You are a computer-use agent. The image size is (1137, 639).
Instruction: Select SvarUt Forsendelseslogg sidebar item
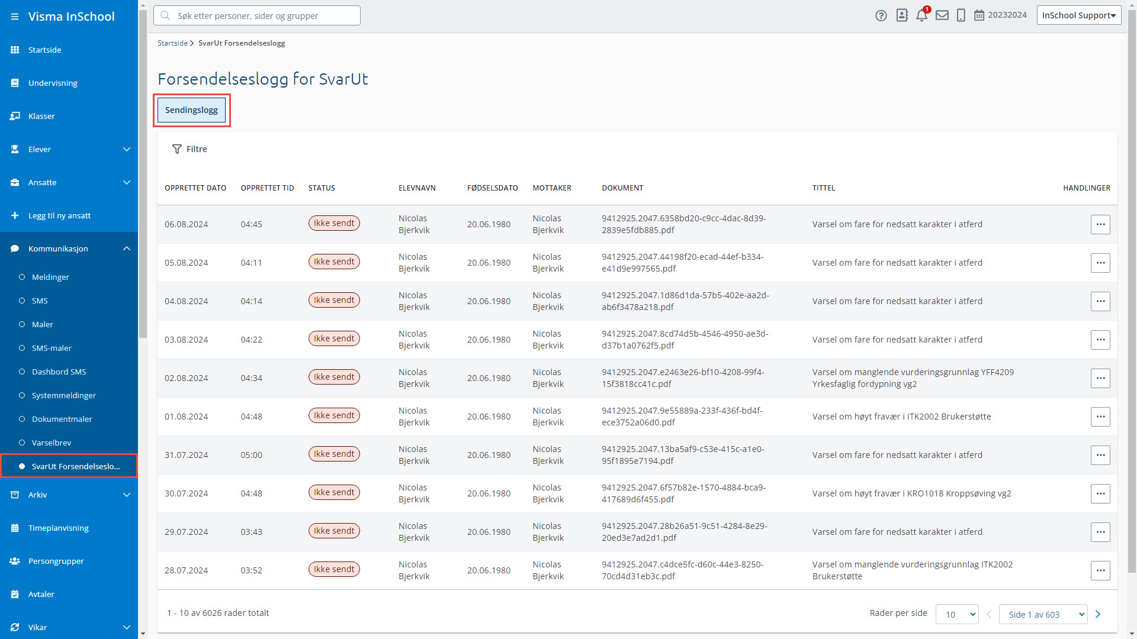coord(69,466)
